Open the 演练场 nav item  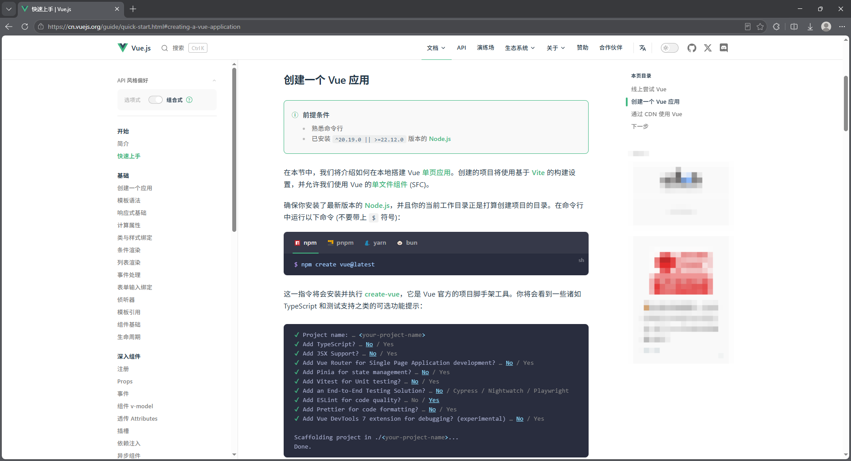pos(485,48)
